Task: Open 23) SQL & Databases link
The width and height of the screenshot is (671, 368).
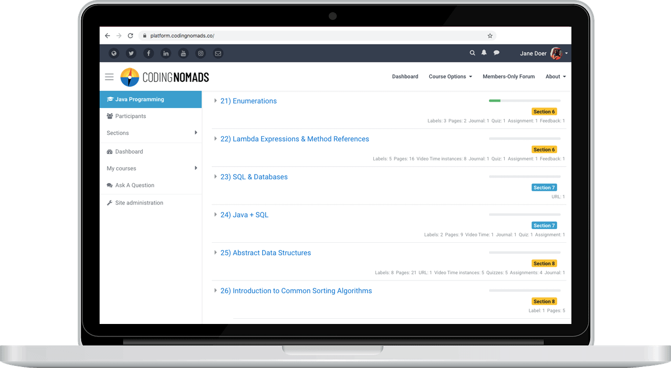Action: (254, 177)
